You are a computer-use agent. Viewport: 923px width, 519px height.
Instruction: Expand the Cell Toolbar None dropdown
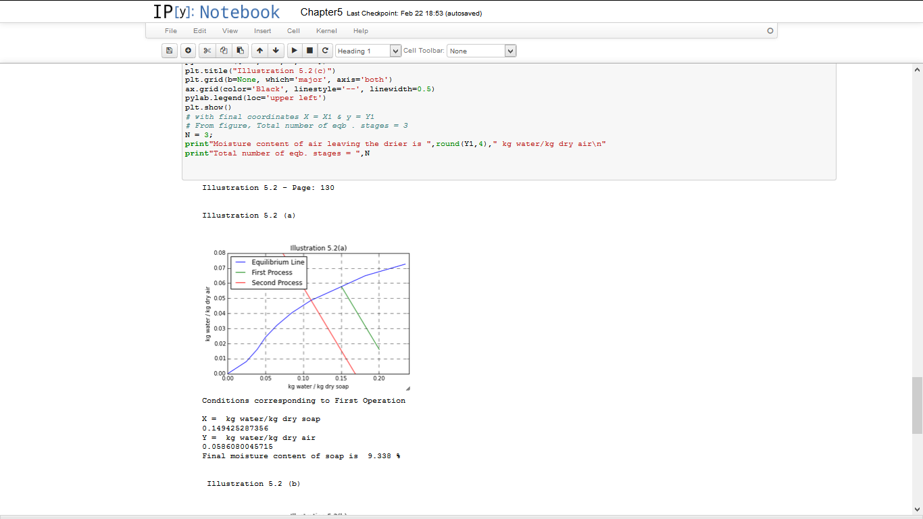[481, 51]
